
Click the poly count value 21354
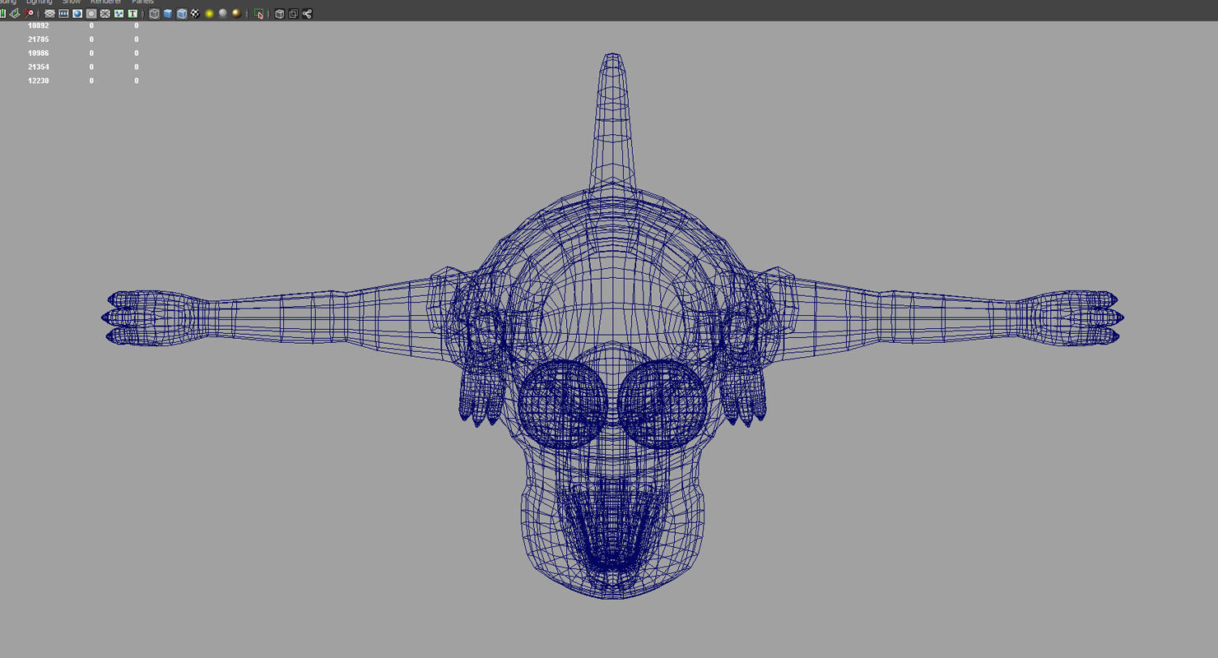click(x=39, y=67)
